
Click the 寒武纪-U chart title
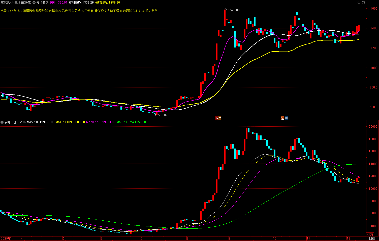(16, 3)
